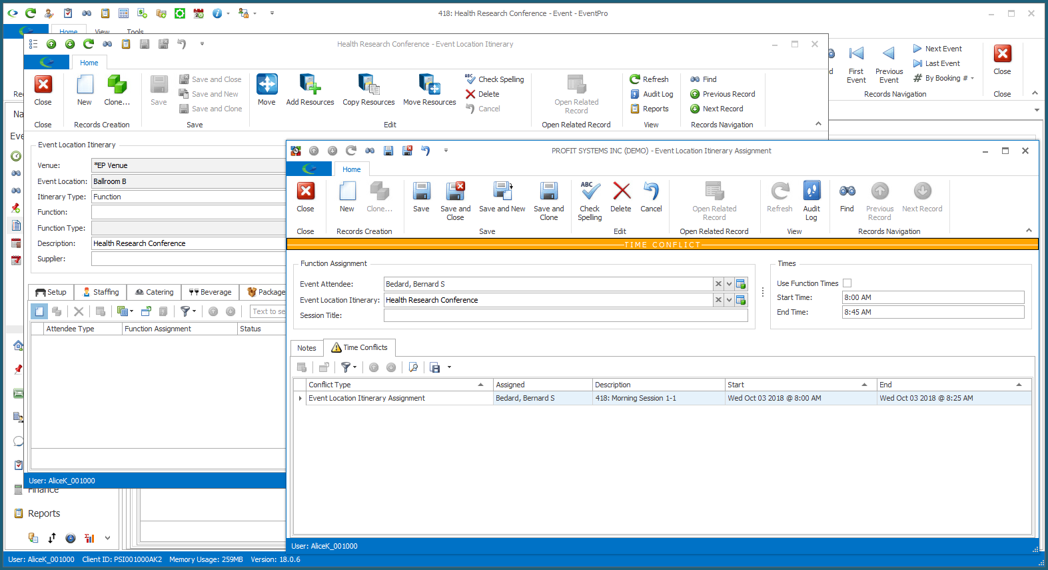The height and width of the screenshot is (570, 1048).
Task: Switch to the Notes tab
Action: coord(306,348)
